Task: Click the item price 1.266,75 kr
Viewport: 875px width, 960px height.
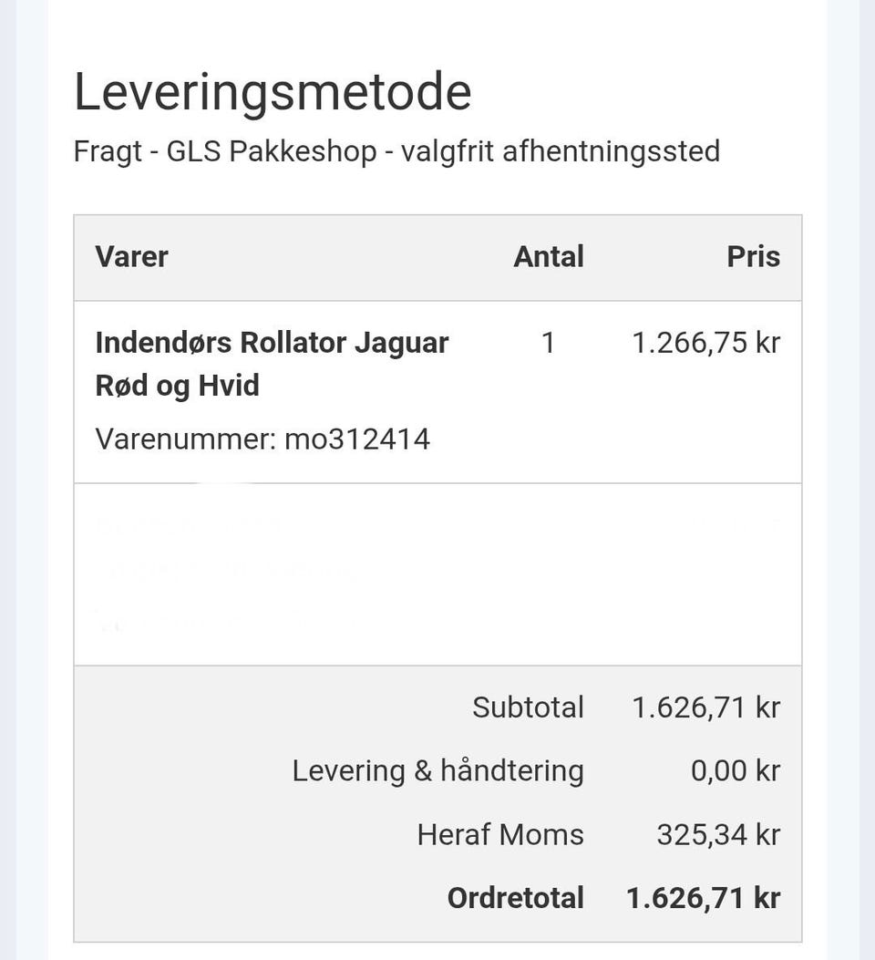Action: (705, 343)
